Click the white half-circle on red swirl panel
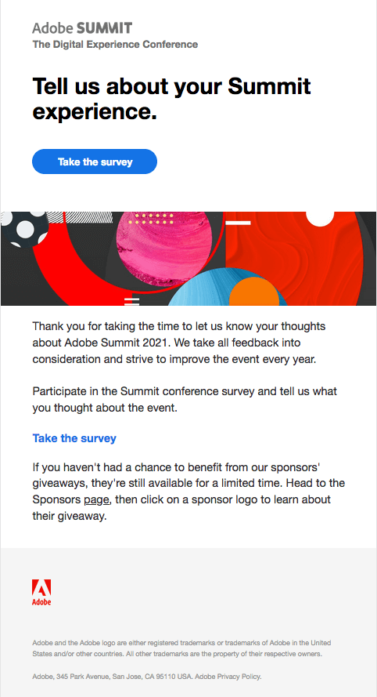 (x=320, y=219)
